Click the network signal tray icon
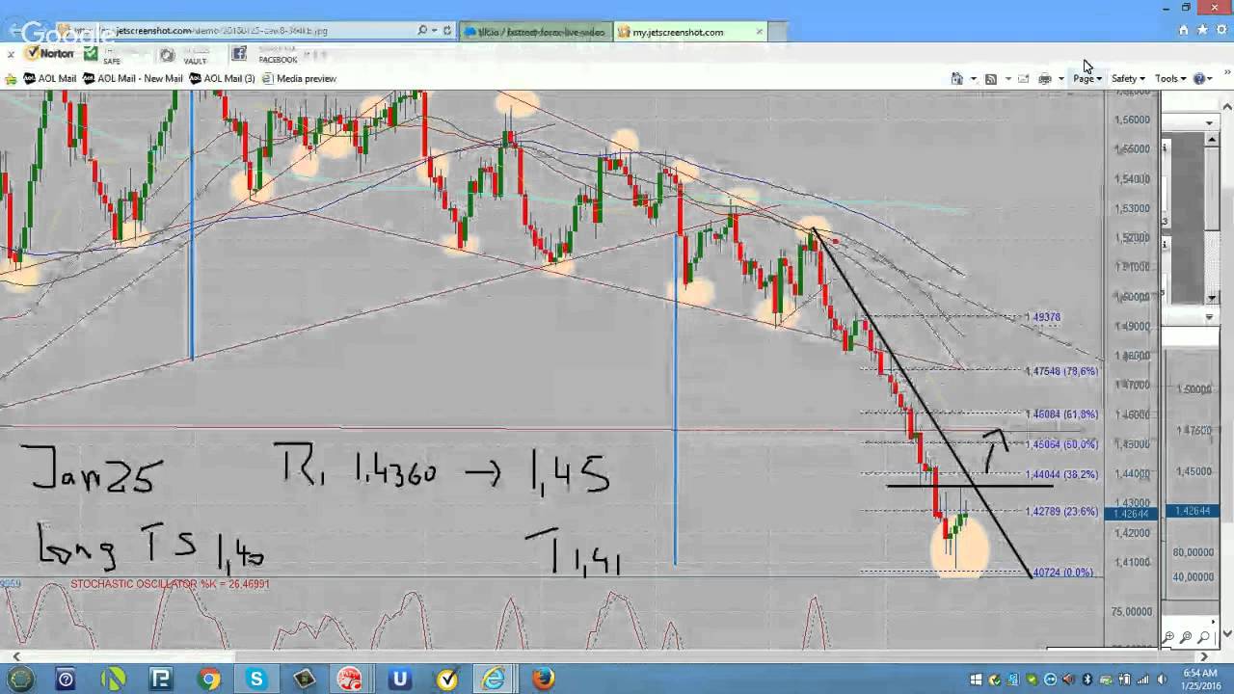The height and width of the screenshot is (694, 1234). pyautogui.click(x=1141, y=680)
